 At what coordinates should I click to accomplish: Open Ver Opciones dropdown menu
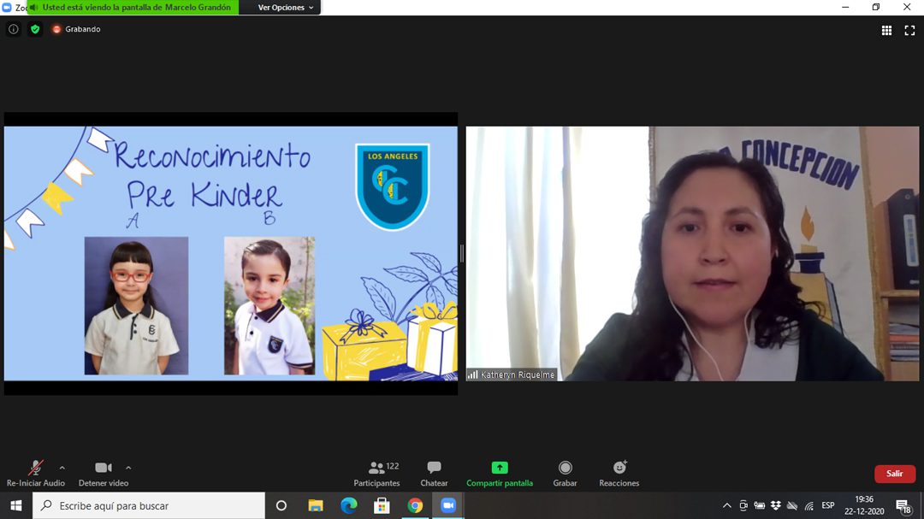tap(287, 8)
